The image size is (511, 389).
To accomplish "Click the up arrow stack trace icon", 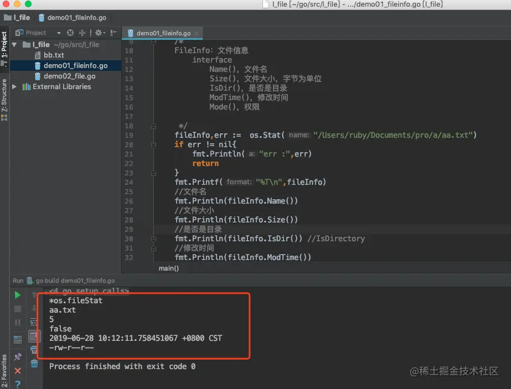I will coord(34,295).
